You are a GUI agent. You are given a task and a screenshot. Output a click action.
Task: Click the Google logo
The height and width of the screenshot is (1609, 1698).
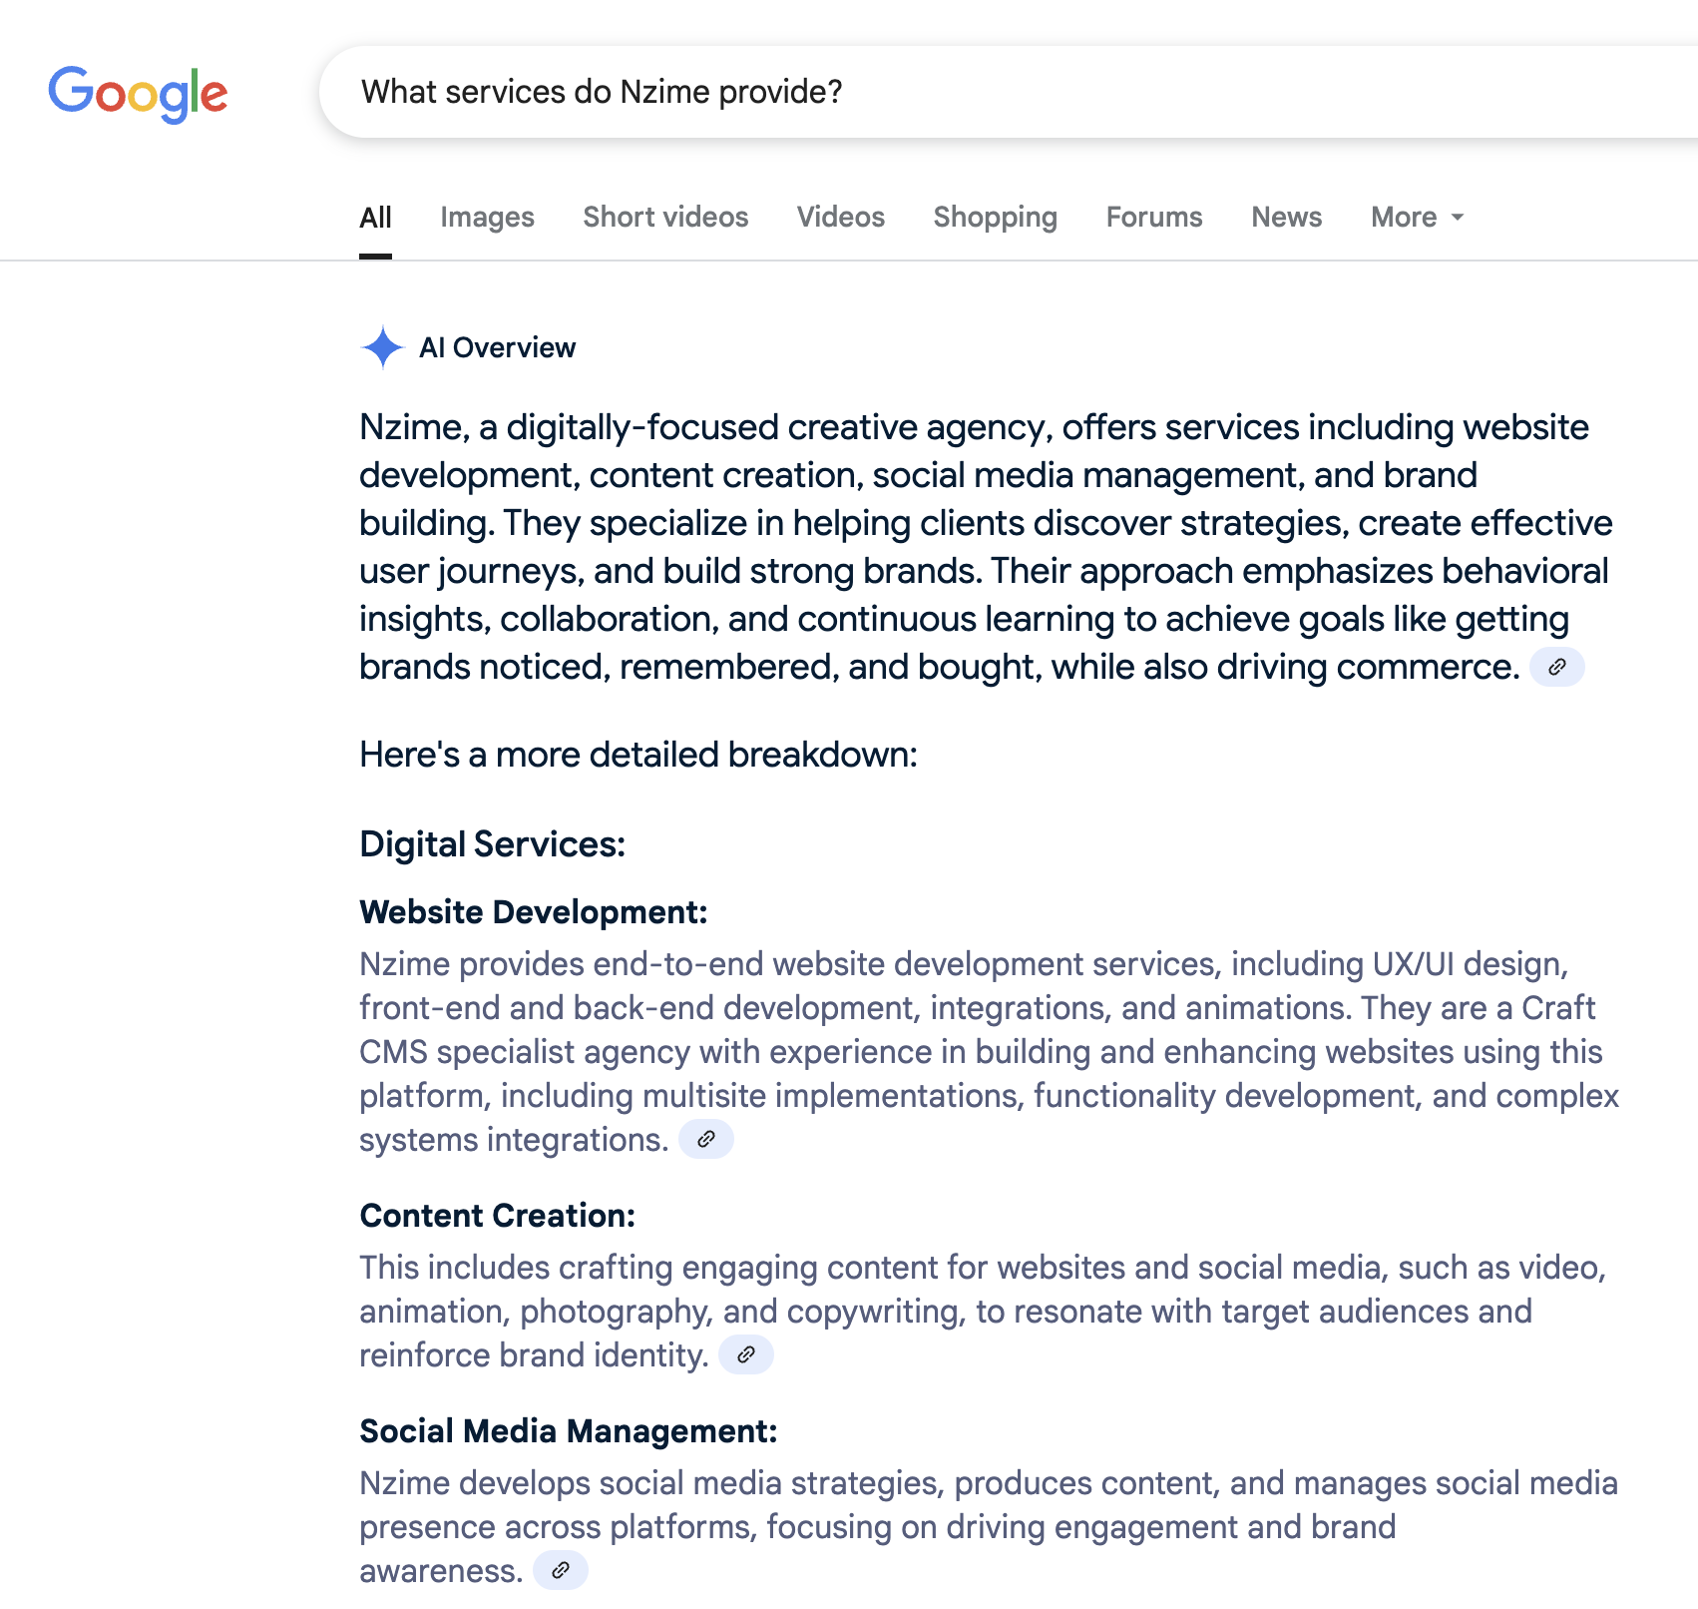coord(138,94)
